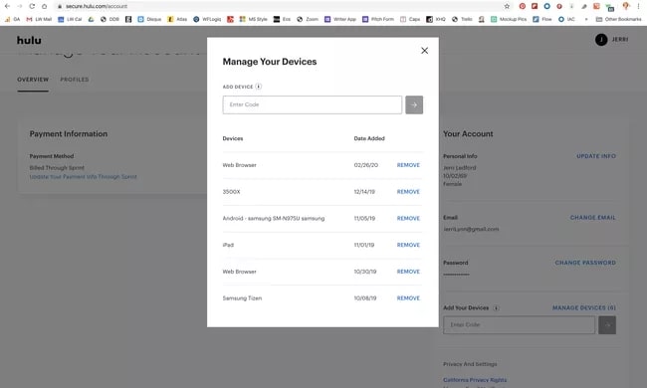Screen dimensions: 647x388
Task: Go back with browser back arrow
Action: 7,6
